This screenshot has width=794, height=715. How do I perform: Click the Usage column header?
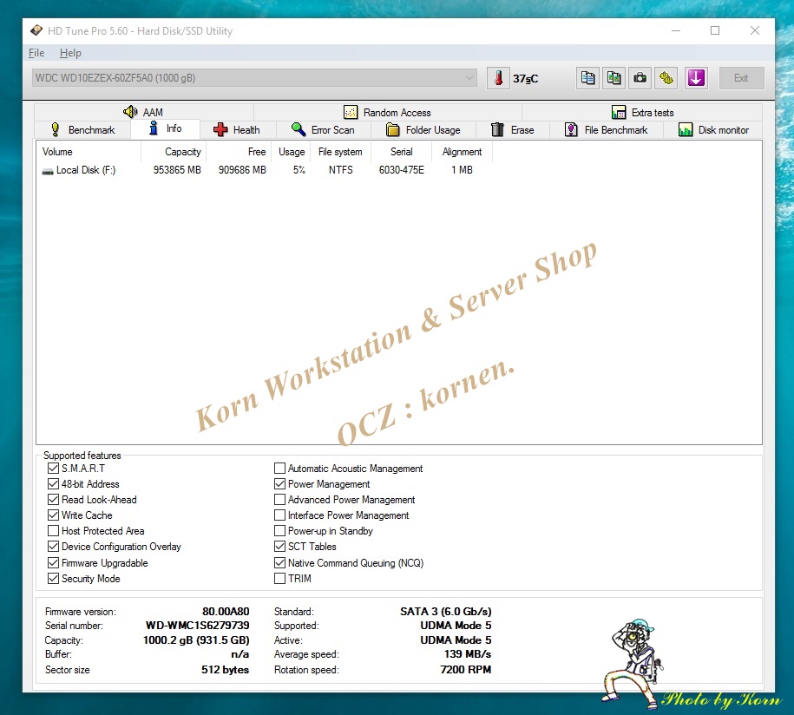pyautogui.click(x=292, y=152)
